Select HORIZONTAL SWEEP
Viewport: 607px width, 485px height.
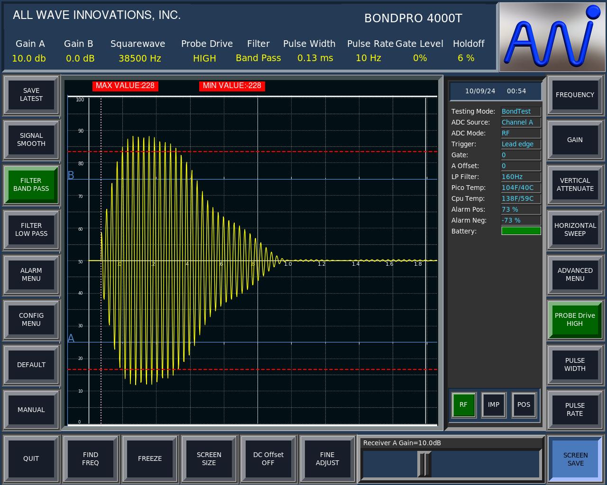[575, 230]
